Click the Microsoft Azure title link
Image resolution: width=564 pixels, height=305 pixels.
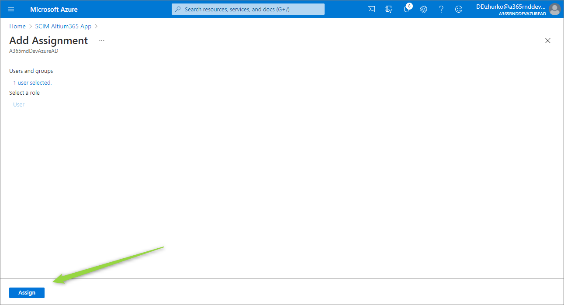pyautogui.click(x=54, y=9)
